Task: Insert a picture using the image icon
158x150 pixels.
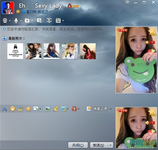Action: [47, 109]
